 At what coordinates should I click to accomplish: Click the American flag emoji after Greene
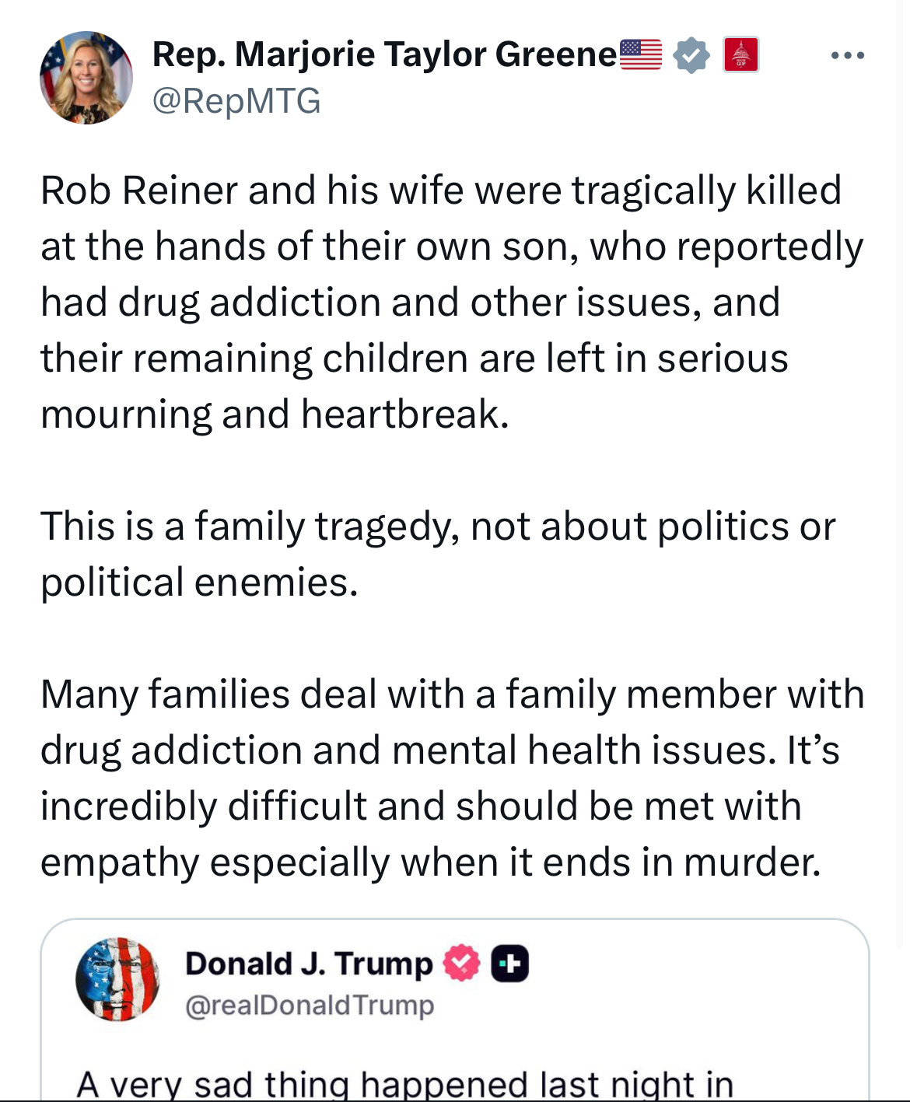pos(640,54)
